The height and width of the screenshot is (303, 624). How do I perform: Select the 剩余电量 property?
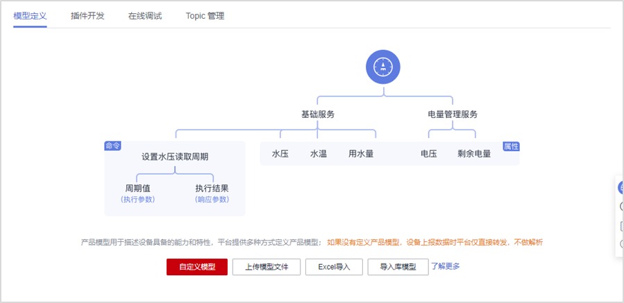pos(474,154)
